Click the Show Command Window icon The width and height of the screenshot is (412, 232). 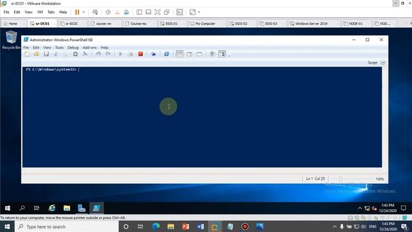click(212, 54)
